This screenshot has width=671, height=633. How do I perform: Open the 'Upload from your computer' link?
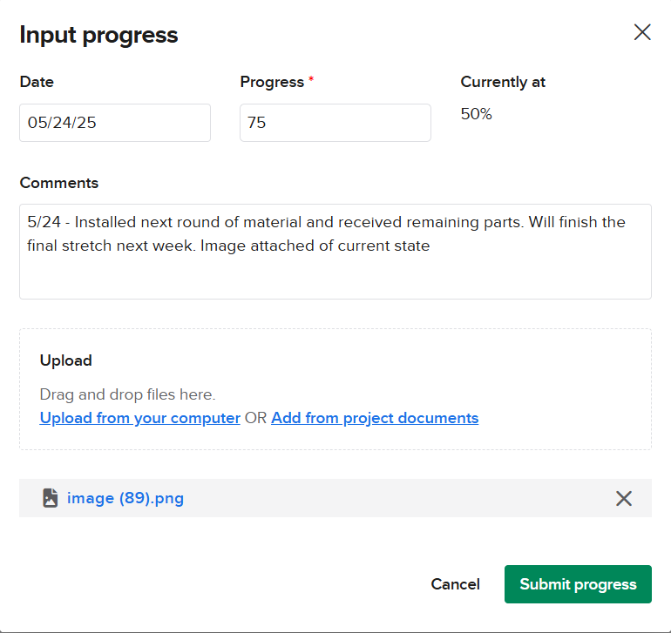point(139,418)
